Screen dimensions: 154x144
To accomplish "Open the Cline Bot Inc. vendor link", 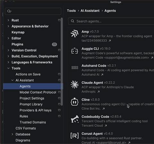I will (x=91, y=108).
